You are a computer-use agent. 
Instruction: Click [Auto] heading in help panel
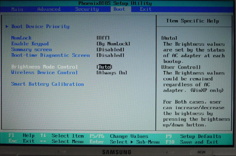tap(169, 38)
